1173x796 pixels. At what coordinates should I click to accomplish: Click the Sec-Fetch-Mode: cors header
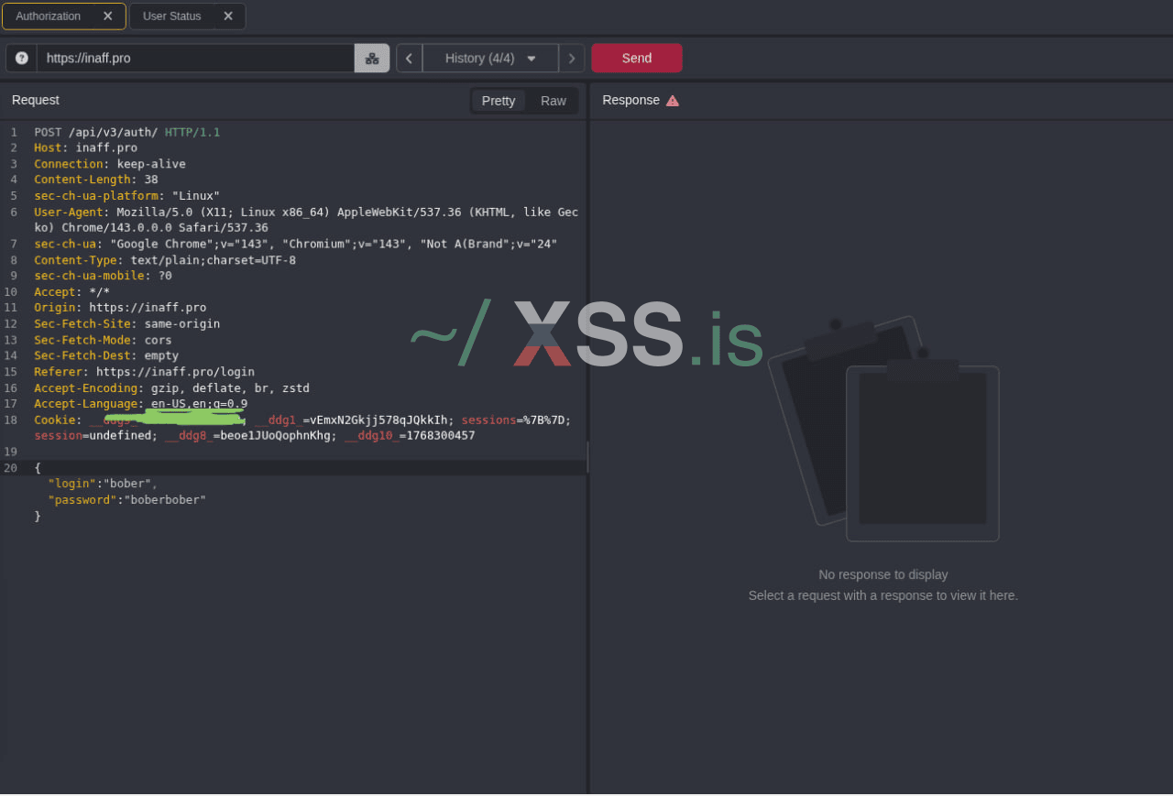[104, 340]
